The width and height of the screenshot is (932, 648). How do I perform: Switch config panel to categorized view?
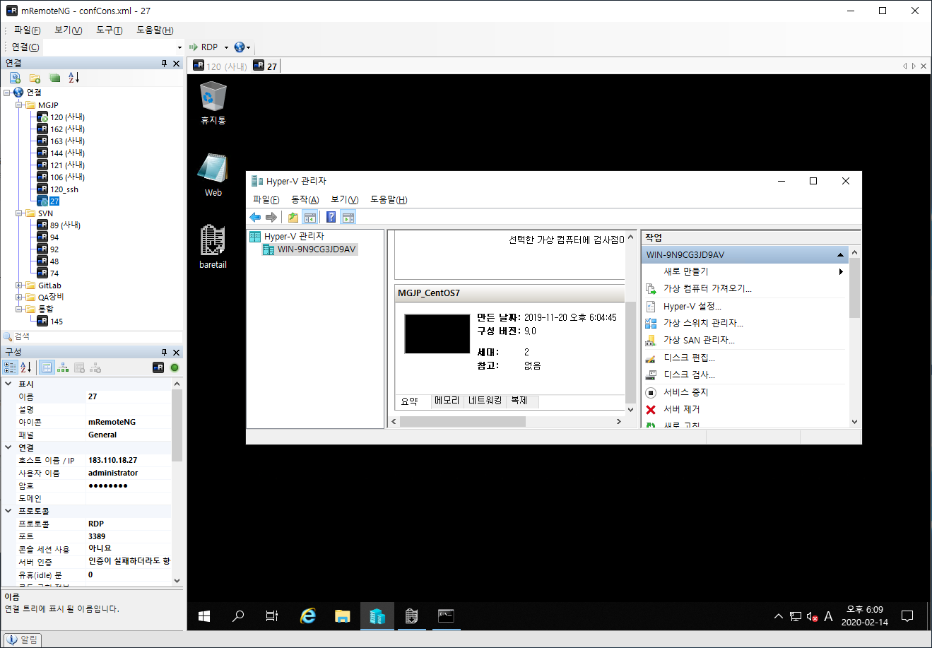point(10,367)
